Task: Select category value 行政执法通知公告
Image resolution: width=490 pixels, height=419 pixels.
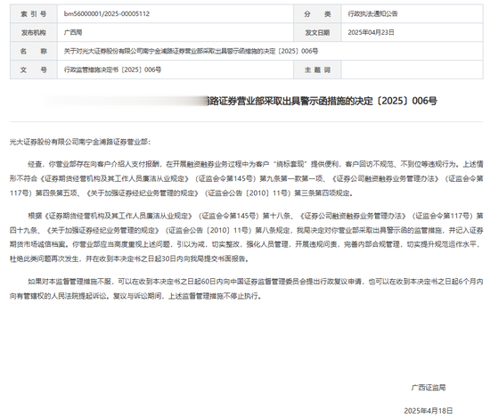Action: pos(372,13)
